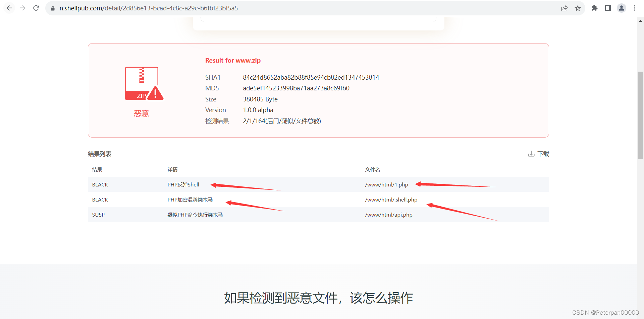
Task: Open the extensions puzzle icon
Action: pos(594,8)
